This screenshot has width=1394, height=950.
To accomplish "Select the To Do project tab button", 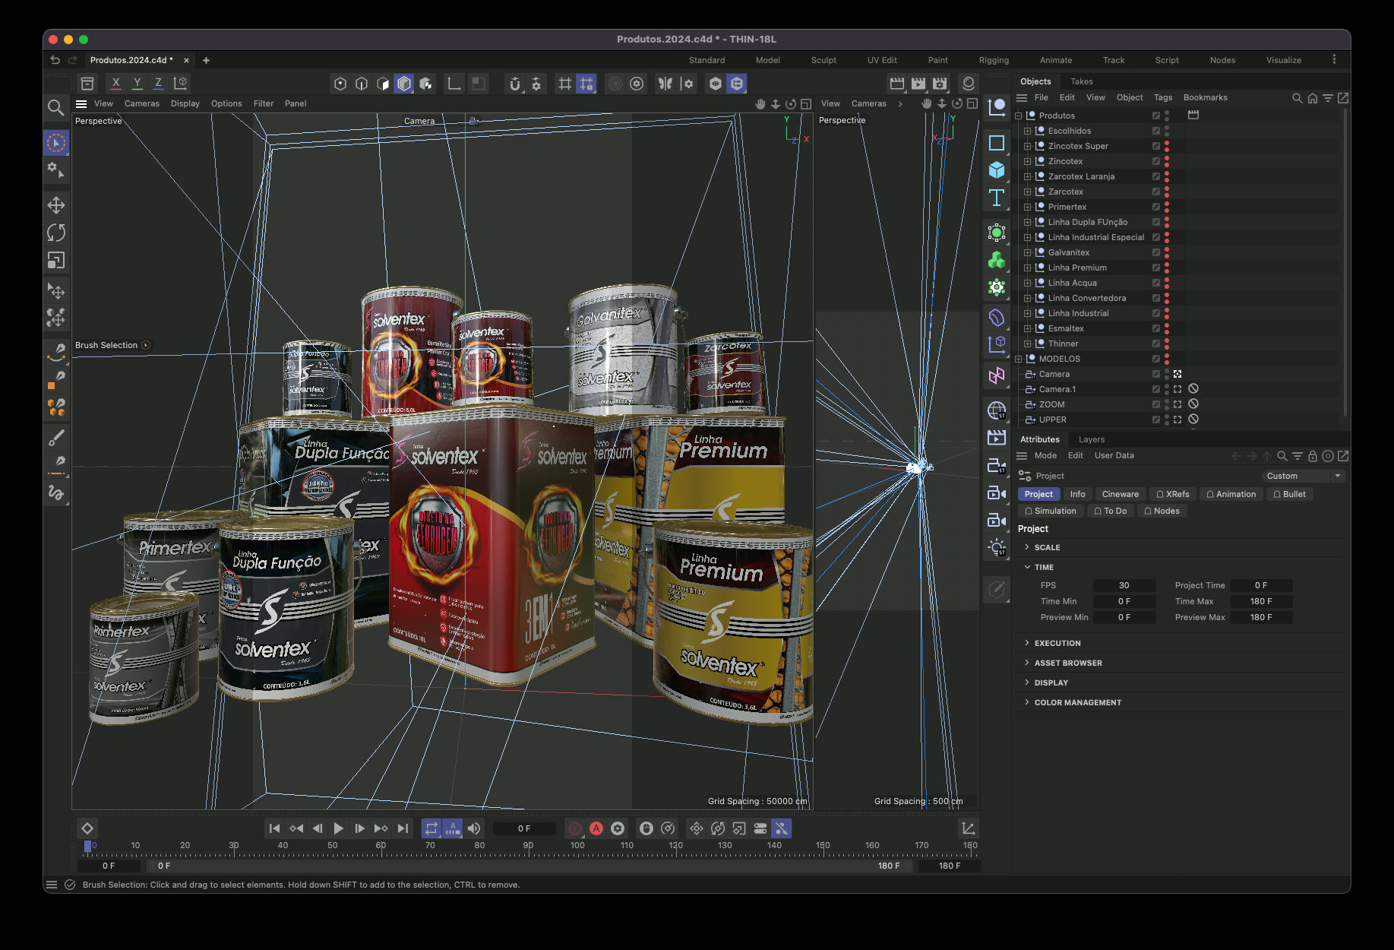I will tap(1110, 511).
